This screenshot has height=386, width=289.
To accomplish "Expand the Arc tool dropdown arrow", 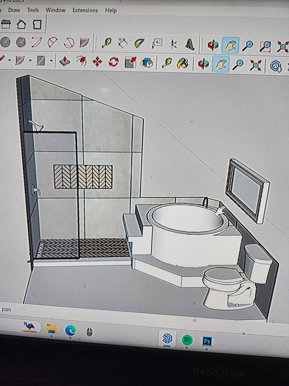I will [30, 61].
